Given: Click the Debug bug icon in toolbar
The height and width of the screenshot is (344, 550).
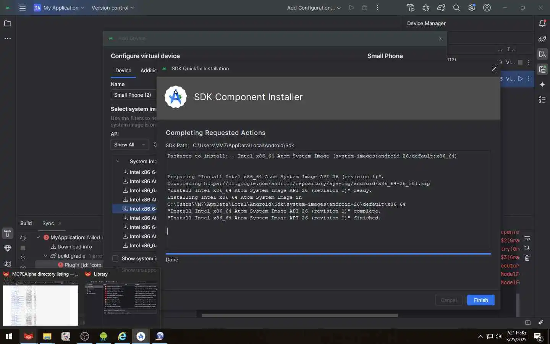Looking at the screenshot, I should click(364, 8).
